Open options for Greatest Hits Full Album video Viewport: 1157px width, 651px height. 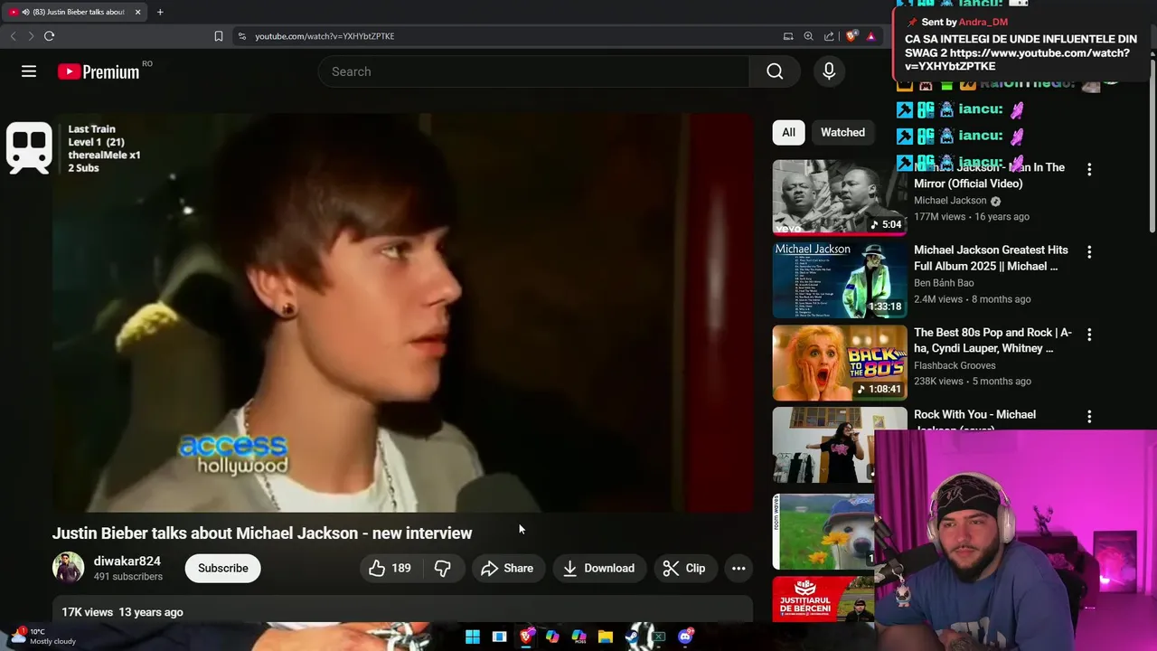[1089, 251]
